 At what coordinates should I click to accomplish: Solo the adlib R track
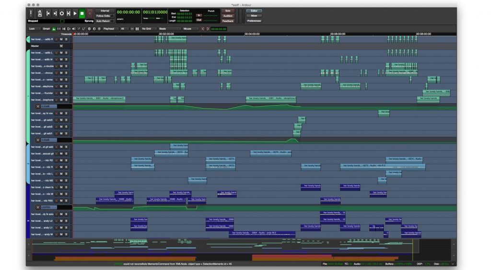click(x=66, y=39)
